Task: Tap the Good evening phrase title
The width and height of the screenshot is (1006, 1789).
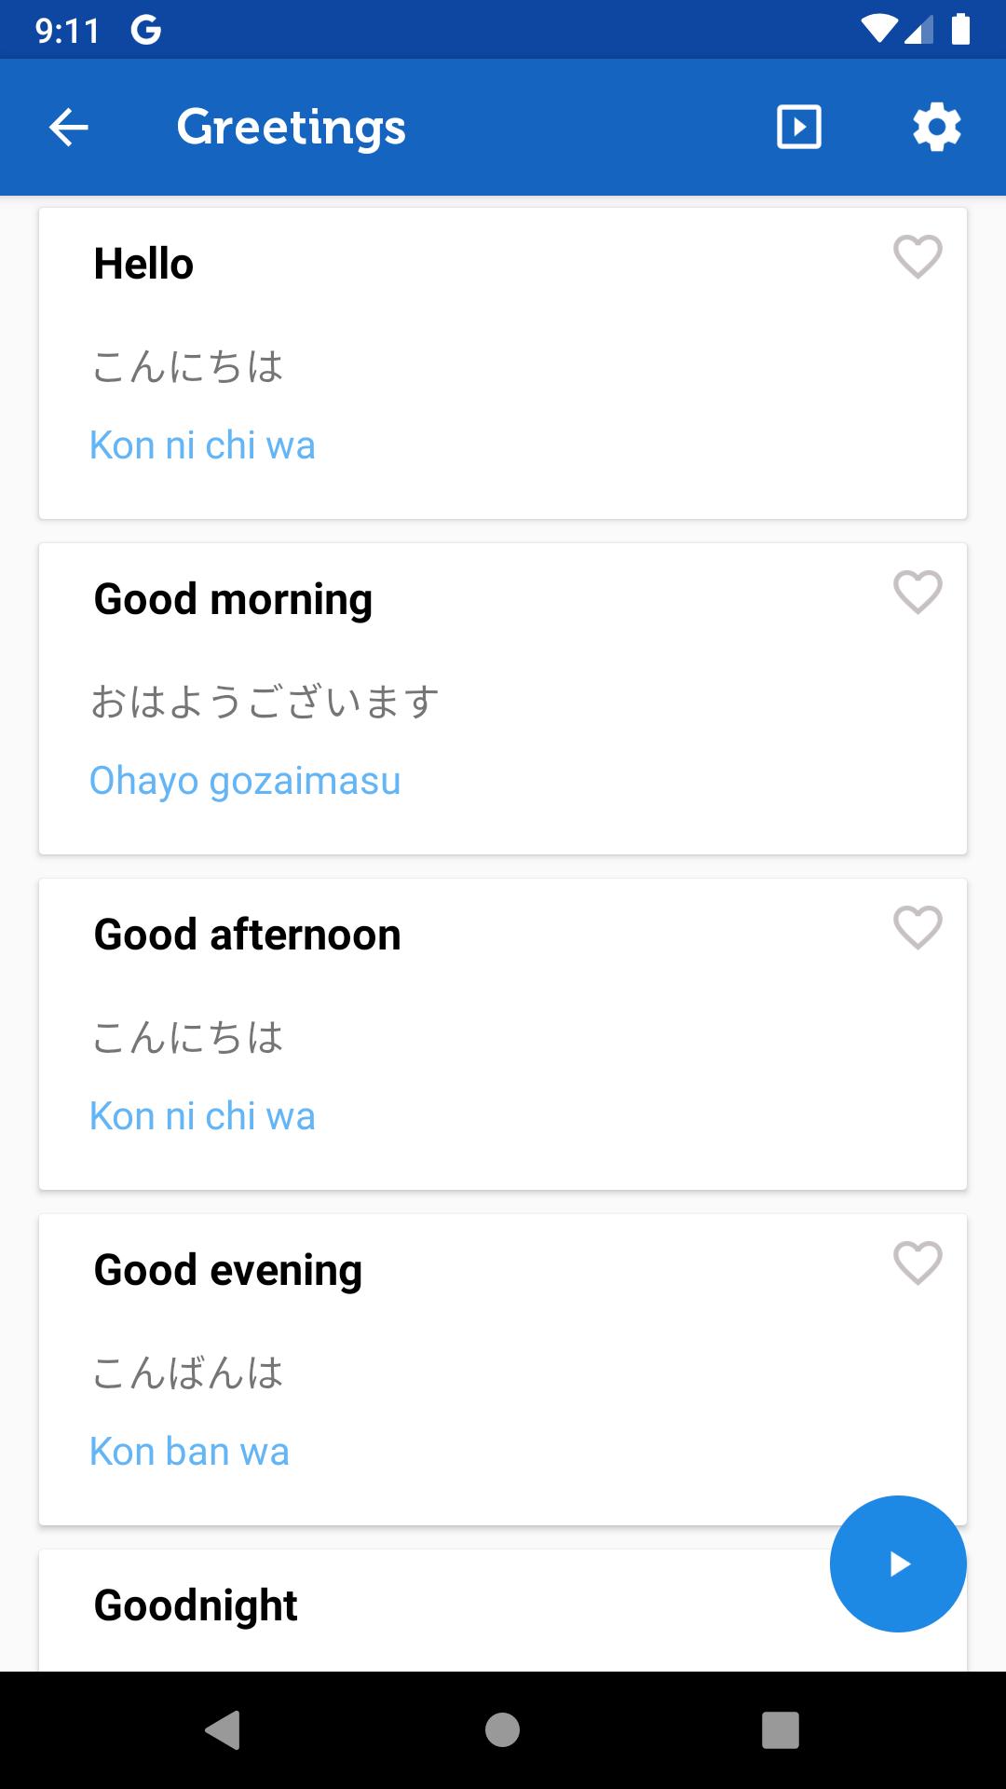Action: [x=228, y=1270]
